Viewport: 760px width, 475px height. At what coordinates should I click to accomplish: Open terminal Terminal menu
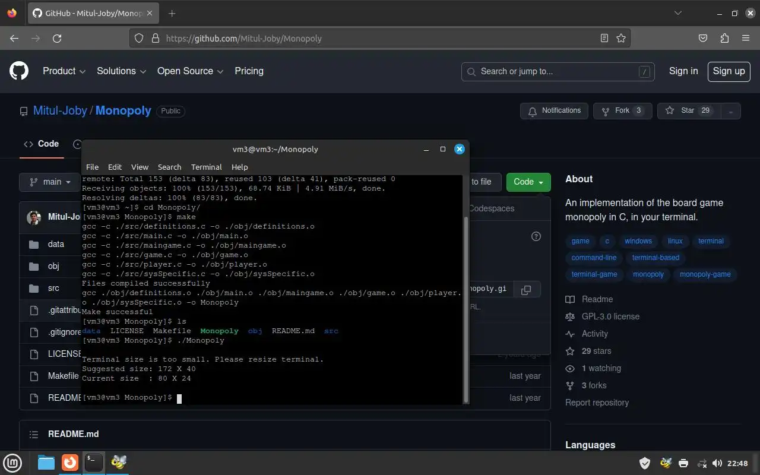(x=206, y=167)
